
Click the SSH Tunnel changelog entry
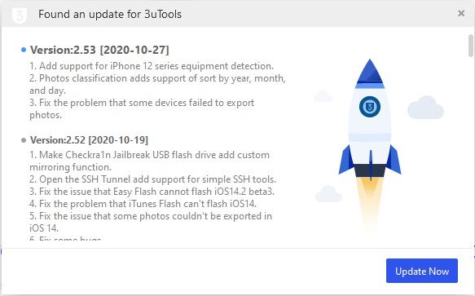click(x=152, y=179)
